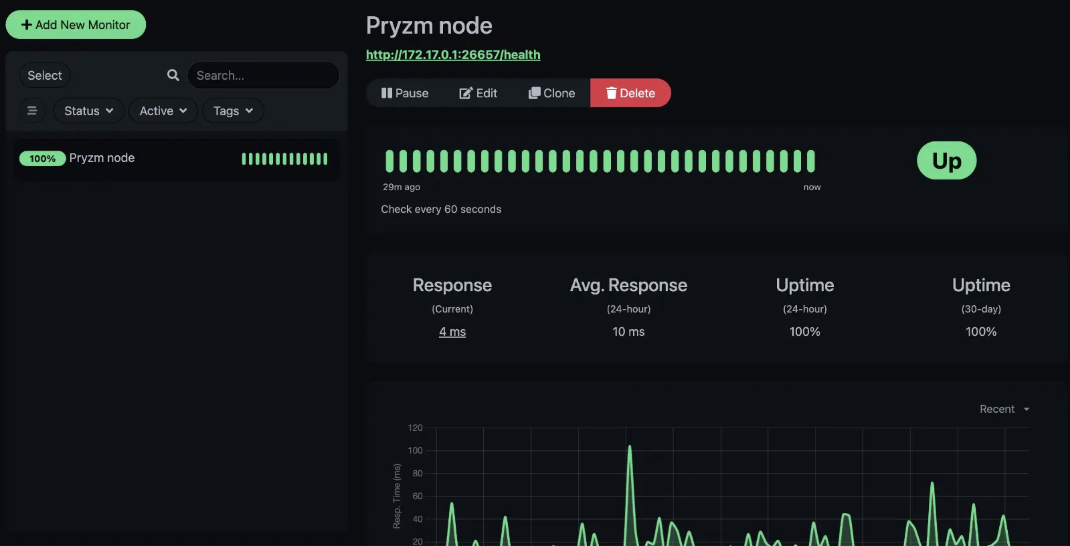The width and height of the screenshot is (1070, 546).
Task: Click the Up status badge
Action: [946, 161]
